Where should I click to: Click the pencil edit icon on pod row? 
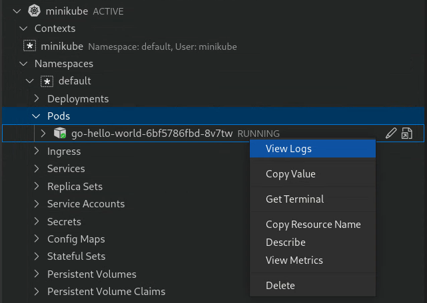[392, 134]
